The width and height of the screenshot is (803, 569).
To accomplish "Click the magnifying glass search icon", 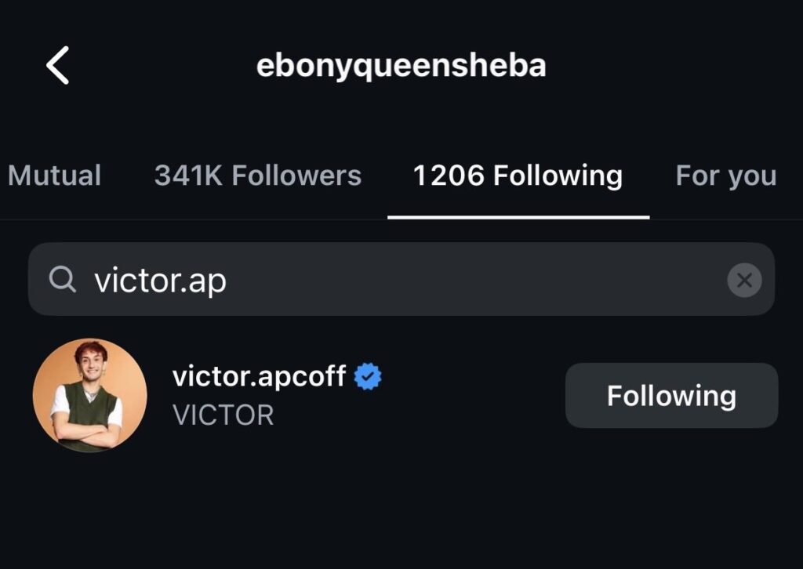I will [62, 279].
